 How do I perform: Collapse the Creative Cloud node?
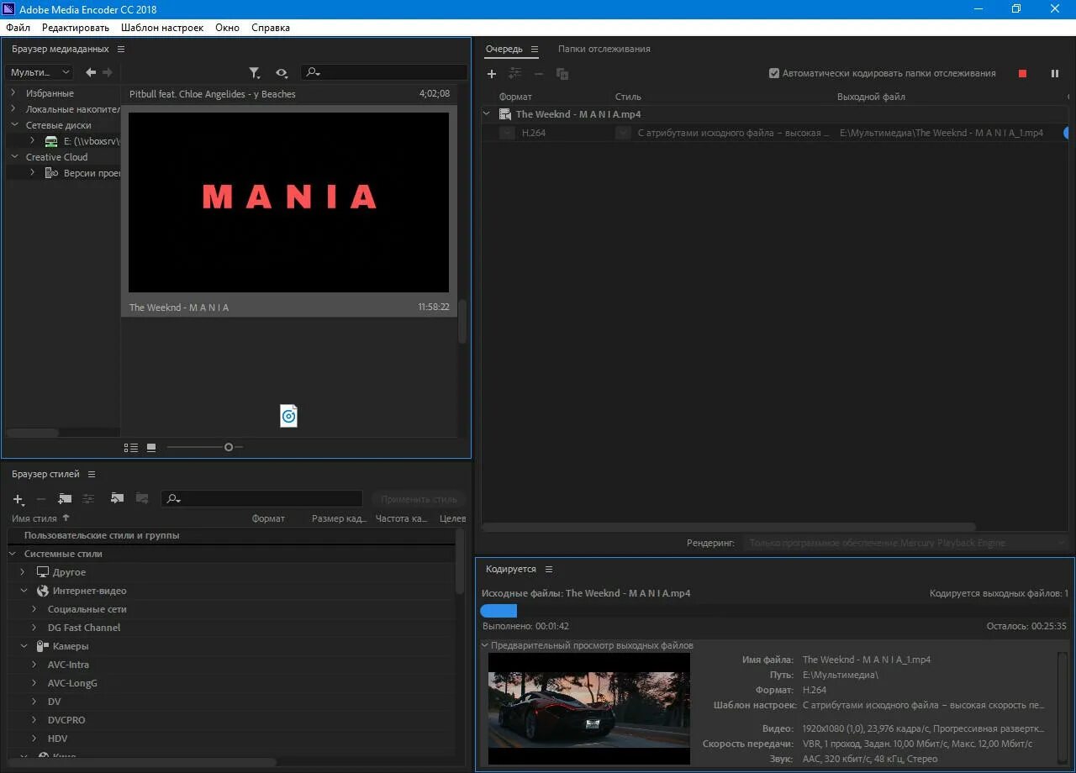click(x=13, y=157)
